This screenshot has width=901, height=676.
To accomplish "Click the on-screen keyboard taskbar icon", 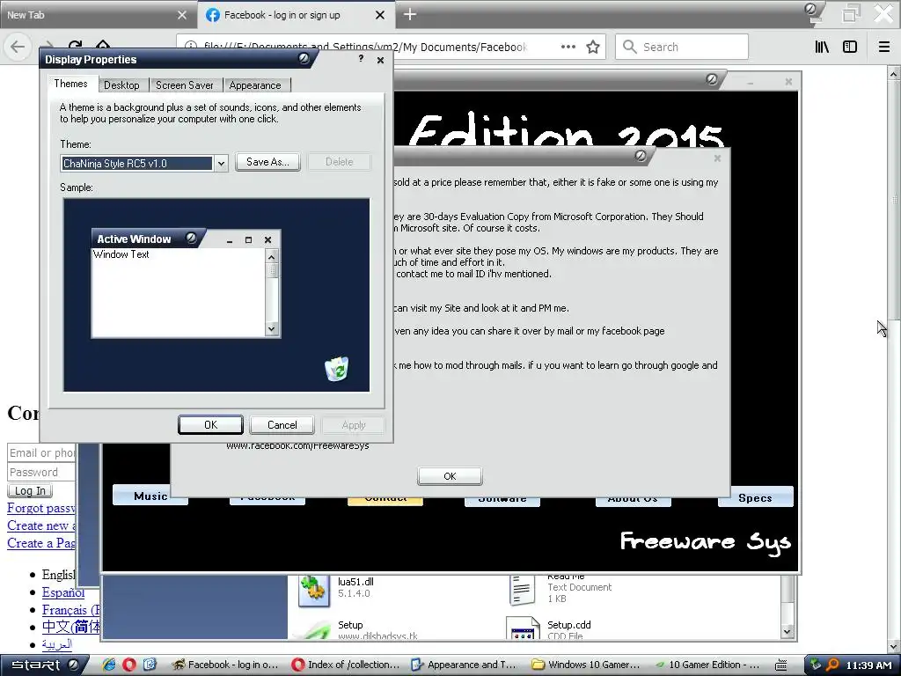I will [781, 665].
